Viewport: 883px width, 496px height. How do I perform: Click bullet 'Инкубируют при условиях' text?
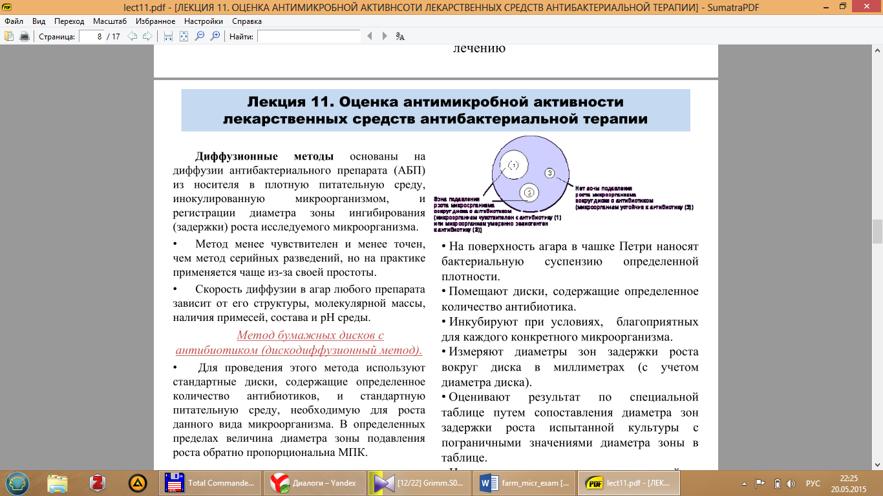click(x=570, y=329)
